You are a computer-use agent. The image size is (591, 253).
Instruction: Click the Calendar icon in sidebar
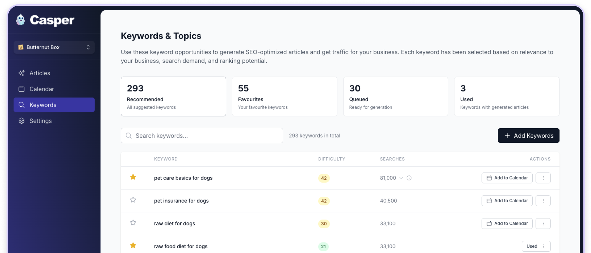pyautogui.click(x=21, y=89)
